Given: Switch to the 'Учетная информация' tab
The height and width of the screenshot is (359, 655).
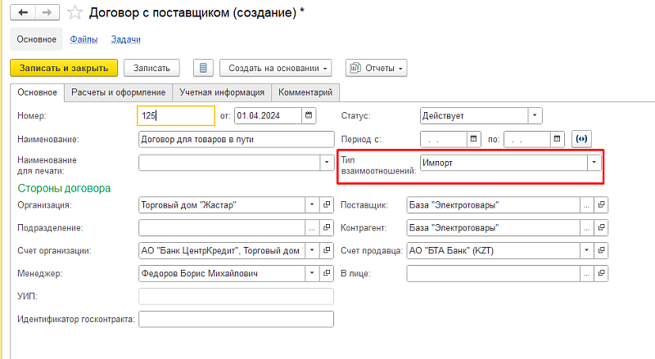Looking at the screenshot, I should (x=222, y=92).
